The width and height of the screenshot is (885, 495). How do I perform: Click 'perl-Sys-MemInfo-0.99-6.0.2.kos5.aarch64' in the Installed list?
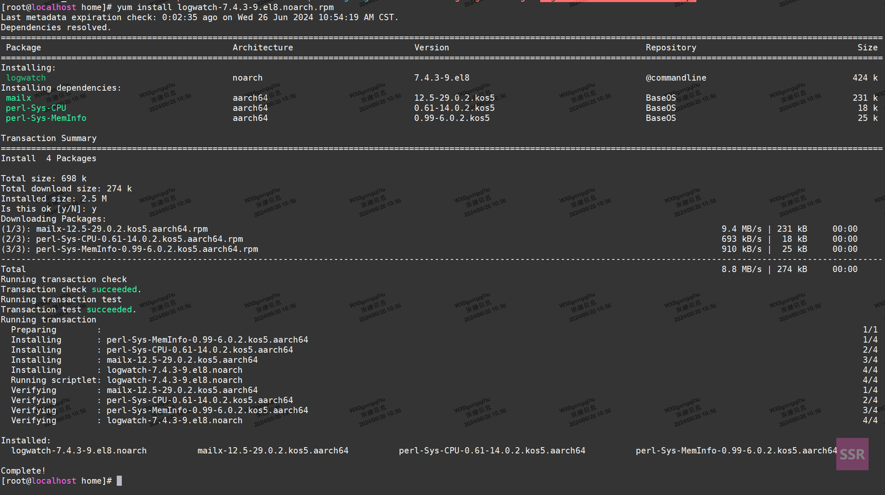pyautogui.click(x=736, y=451)
